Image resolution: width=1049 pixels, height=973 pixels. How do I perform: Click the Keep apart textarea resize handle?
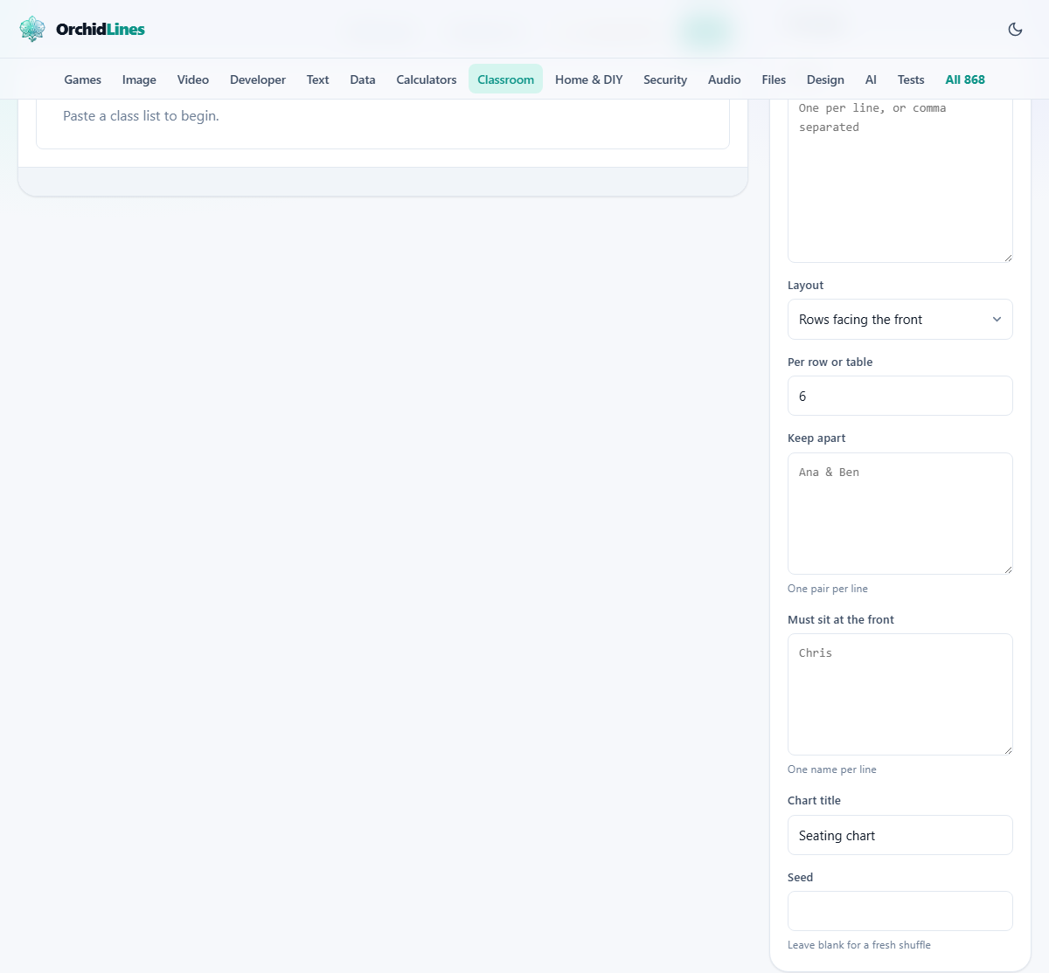tap(1007, 569)
